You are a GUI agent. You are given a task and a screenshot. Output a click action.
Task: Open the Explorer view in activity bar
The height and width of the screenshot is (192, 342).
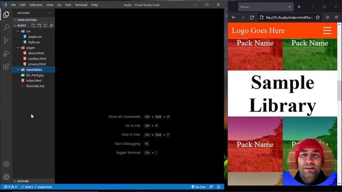(x=6, y=14)
